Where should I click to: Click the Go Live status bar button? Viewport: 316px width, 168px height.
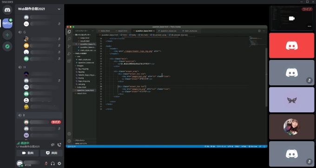click(252, 147)
